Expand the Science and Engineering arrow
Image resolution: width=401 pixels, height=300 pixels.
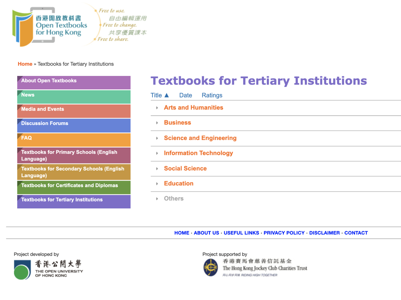tap(157, 138)
